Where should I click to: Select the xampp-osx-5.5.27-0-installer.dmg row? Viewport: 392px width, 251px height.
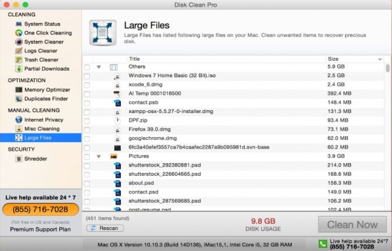[x=234, y=112]
